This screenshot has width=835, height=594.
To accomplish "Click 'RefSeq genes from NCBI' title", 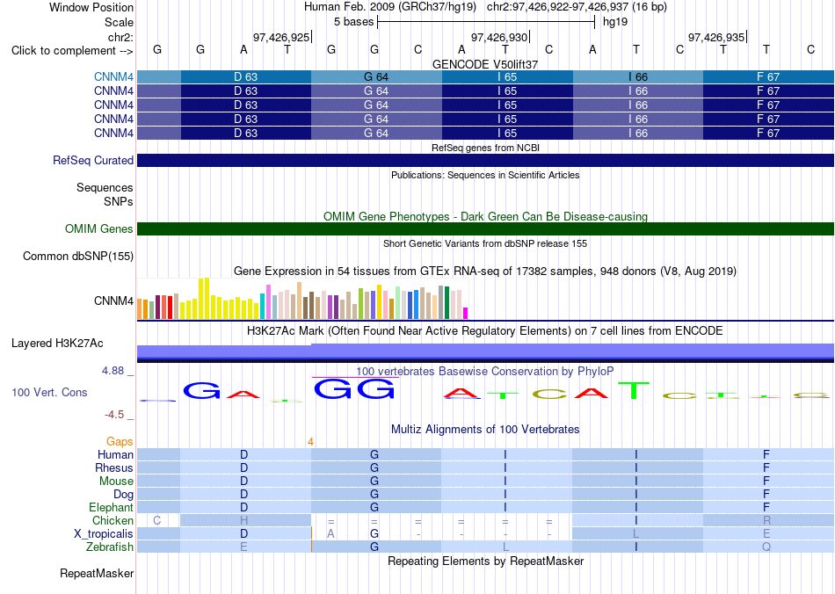I will pyautogui.click(x=485, y=148).
